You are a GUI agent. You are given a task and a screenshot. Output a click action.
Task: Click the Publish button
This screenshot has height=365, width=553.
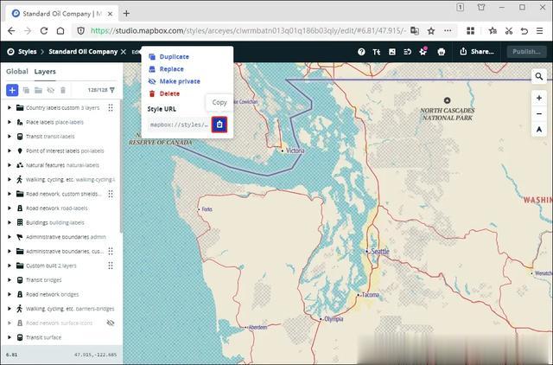click(x=526, y=52)
